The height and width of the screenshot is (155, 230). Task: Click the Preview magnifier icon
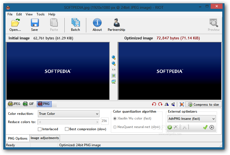point(214,25)
